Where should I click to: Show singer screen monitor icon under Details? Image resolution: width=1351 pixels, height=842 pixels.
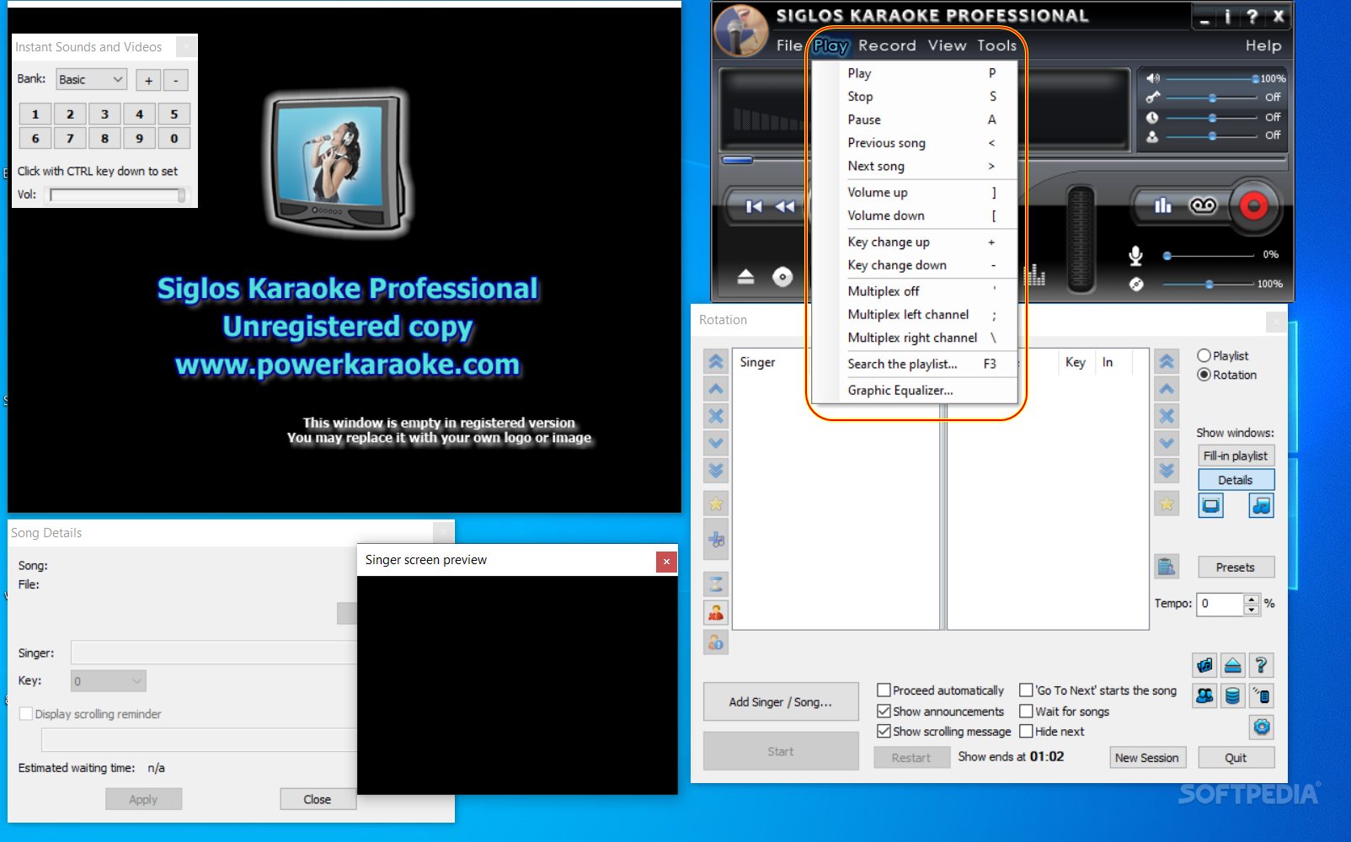pos(1210,505)
